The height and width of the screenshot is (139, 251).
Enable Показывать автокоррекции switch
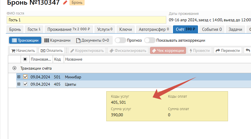tap(150, 40)
